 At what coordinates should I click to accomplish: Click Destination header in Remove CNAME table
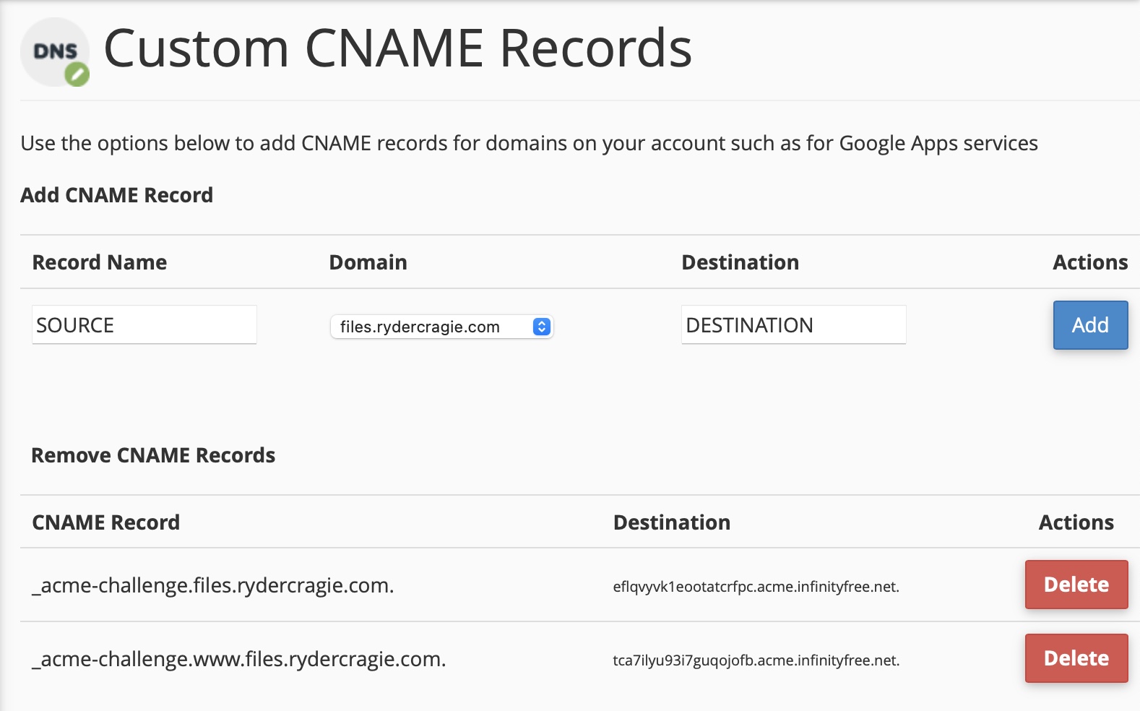click(x=671, y=522)
